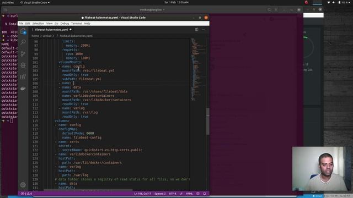The image size is (353, 198).
Task: Open the Help menu
Action: tap(87, 23)
